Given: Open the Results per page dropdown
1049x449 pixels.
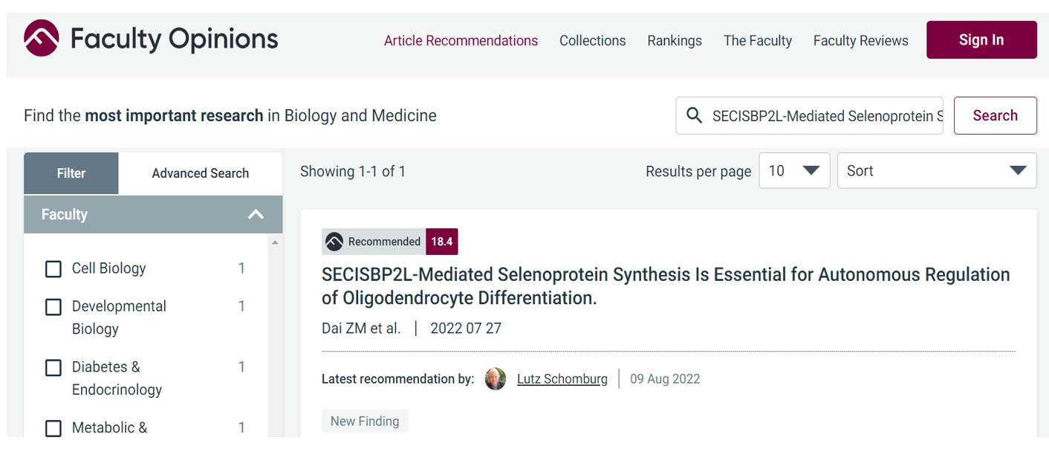Looking at the screenshot, I should (794, 171).
